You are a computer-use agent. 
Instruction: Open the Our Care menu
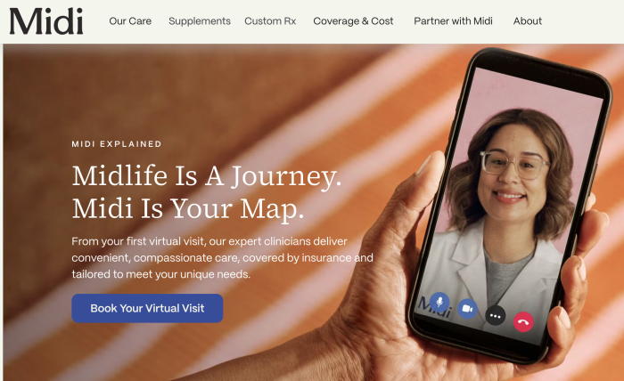coord(130,21)
